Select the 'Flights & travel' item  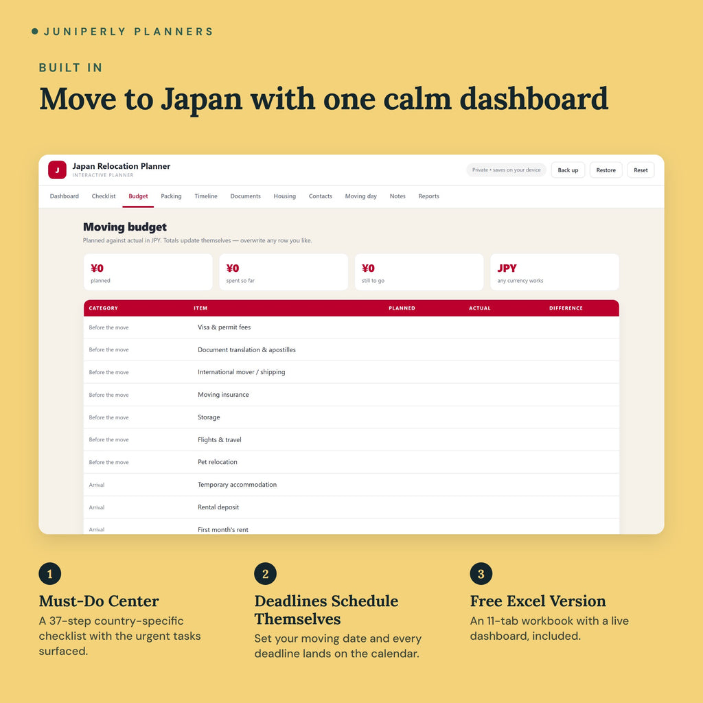(219, 440)
